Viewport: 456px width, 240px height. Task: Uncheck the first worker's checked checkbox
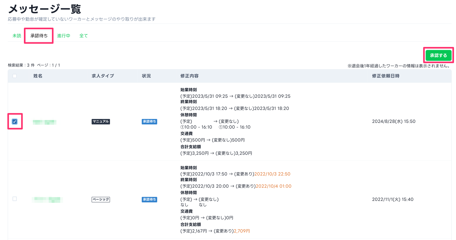[15, 122]
